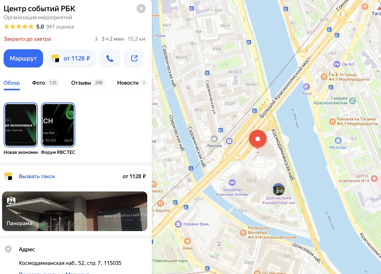Open the Отзывы tab
The width and height of the screenshot is (381, 274).
click(x=88, y=83)
